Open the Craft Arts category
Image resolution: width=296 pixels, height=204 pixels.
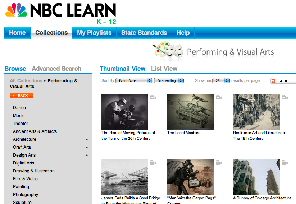coord(22,147)
